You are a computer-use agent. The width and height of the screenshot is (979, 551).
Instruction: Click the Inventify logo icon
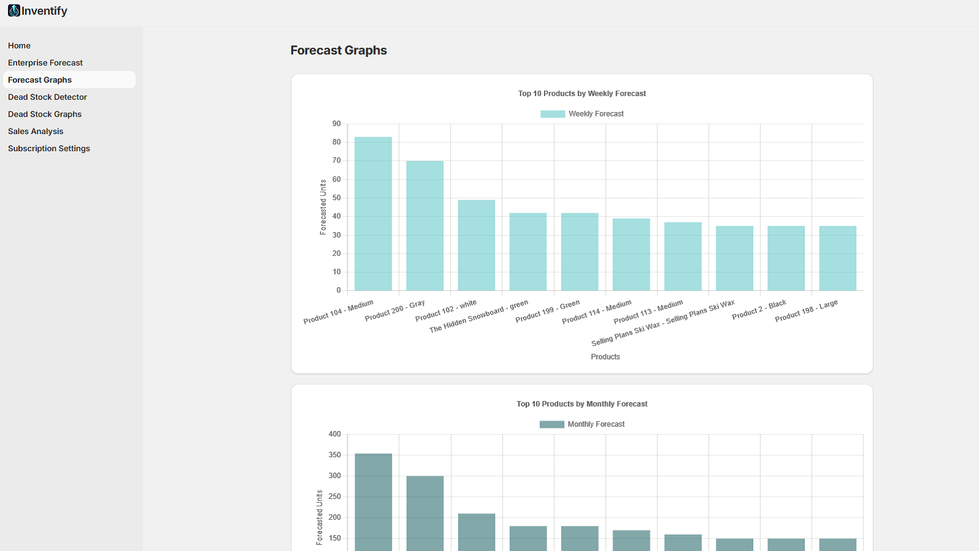pos(13,10)
